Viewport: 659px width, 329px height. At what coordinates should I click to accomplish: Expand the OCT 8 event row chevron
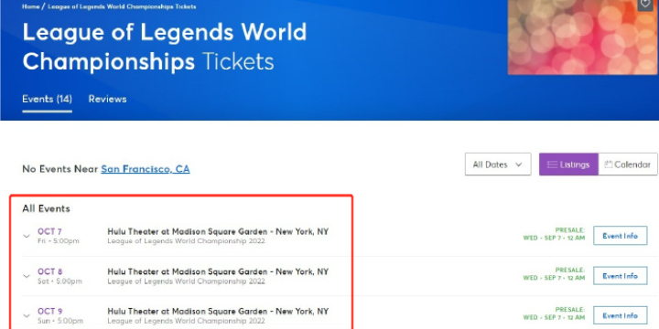tap(27, 276)
